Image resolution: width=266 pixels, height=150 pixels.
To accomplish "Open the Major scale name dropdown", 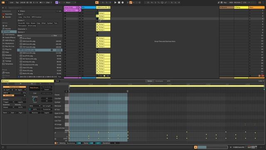I will click(71, 2).
